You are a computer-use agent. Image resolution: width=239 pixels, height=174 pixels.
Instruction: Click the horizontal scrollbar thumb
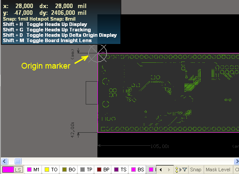pos(18,161)
